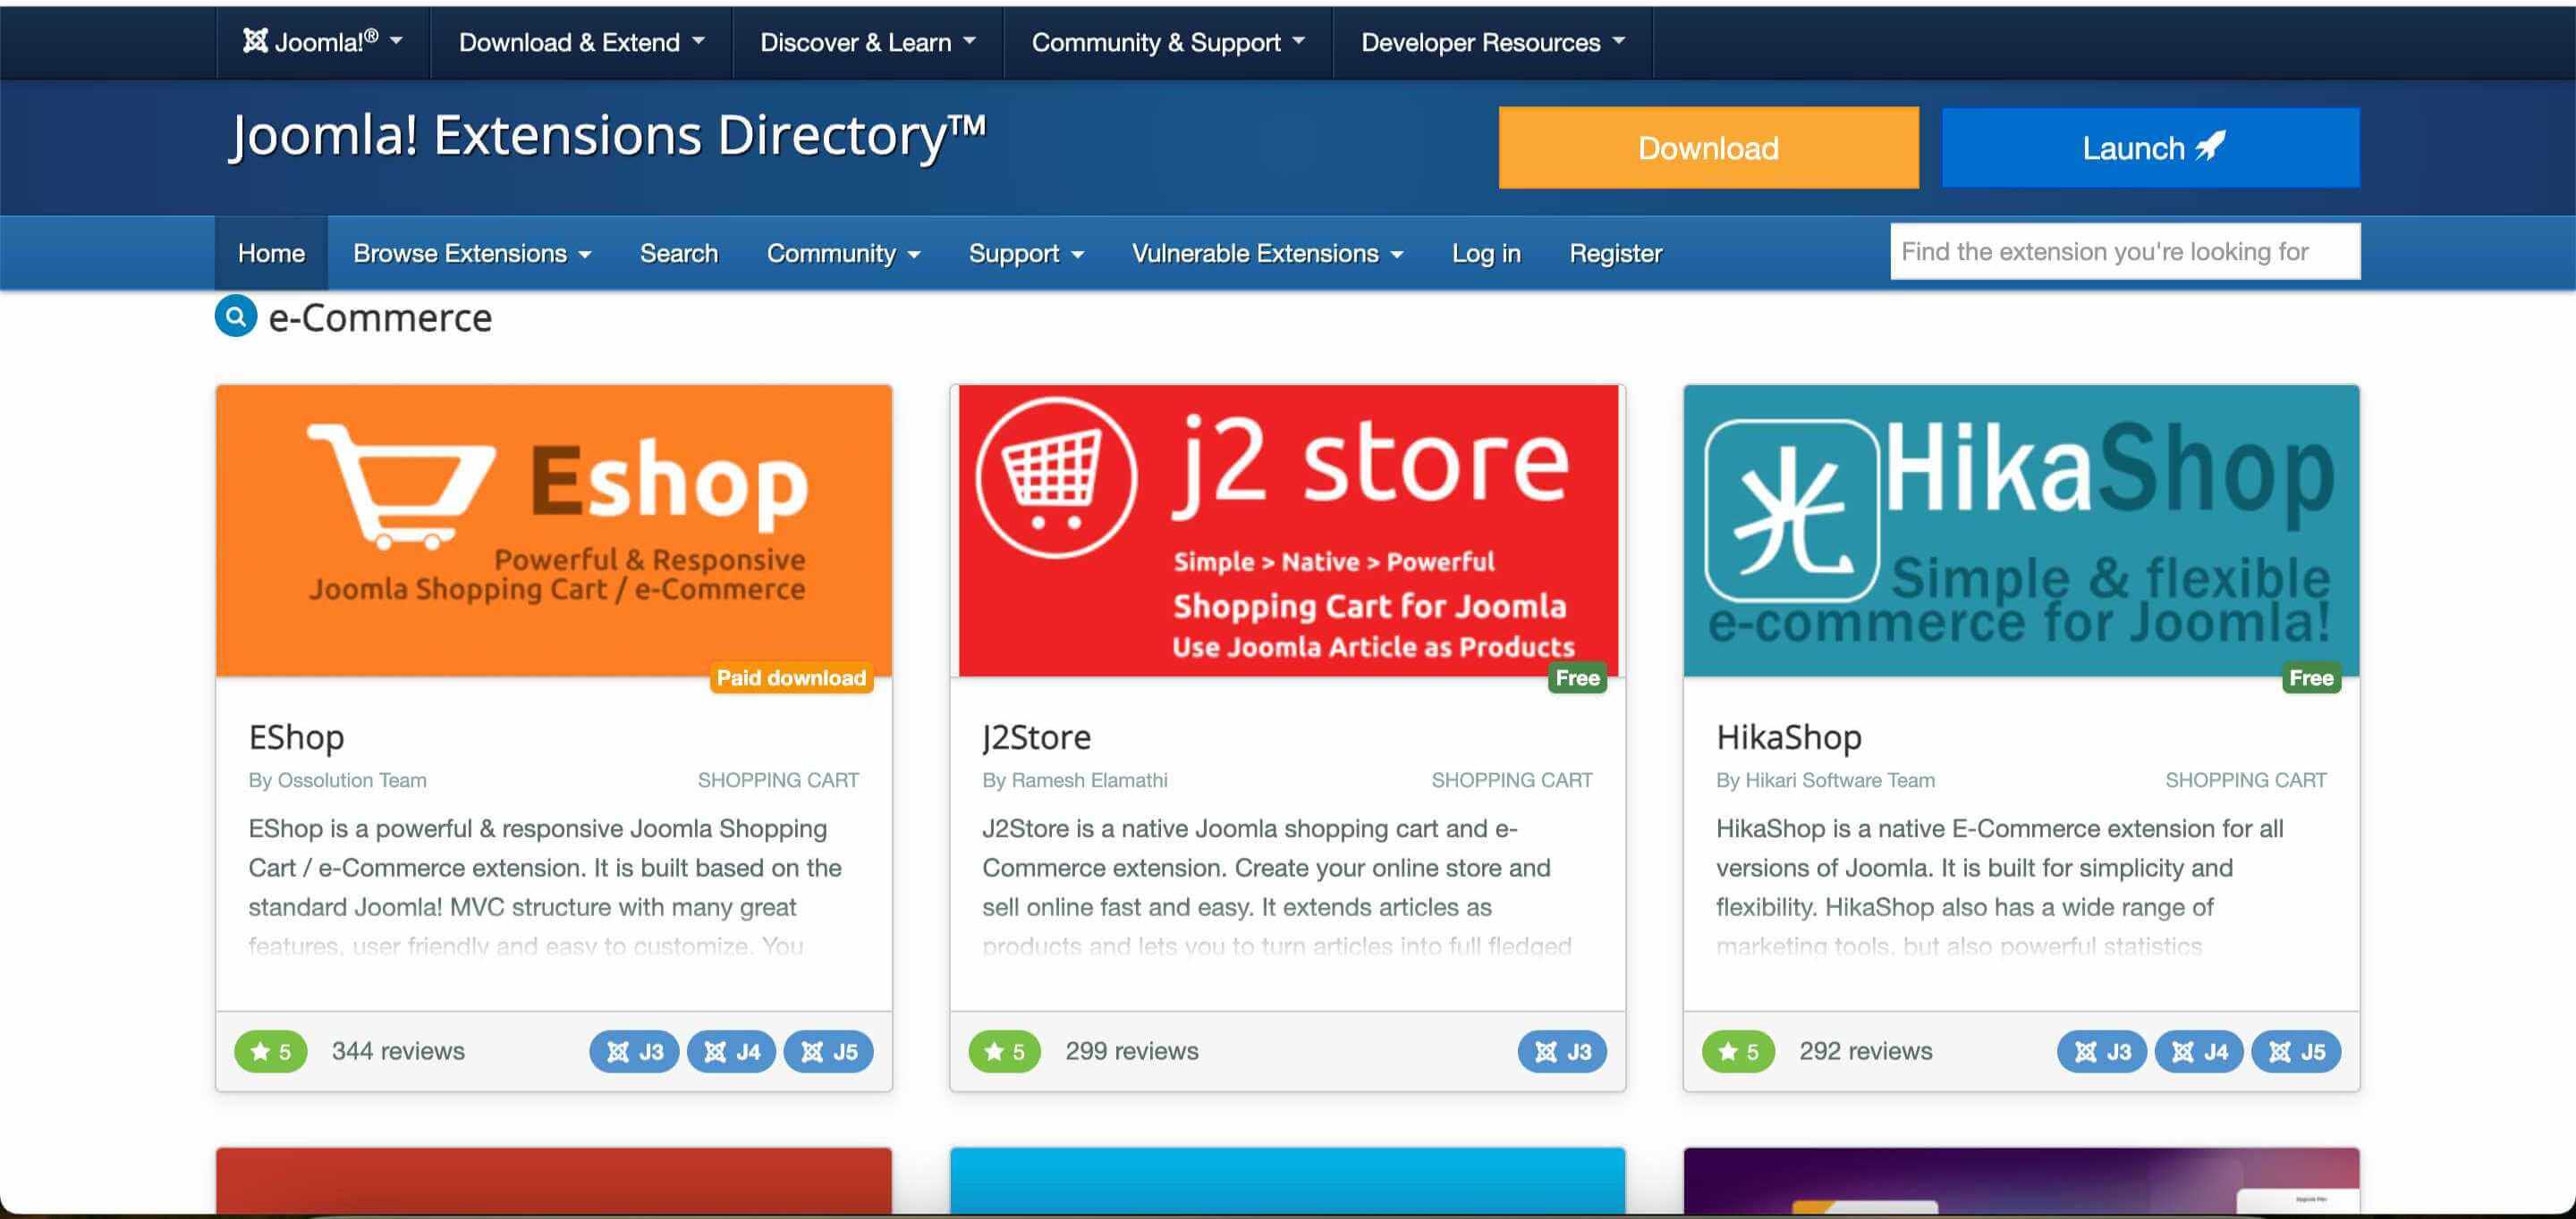Click the 5-star rating badge on EShop

[x=271, y=1051]
